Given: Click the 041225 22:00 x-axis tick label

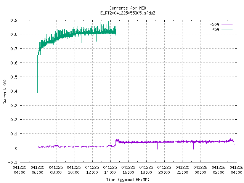Looking at the screenshot, I should coord(182,170).
